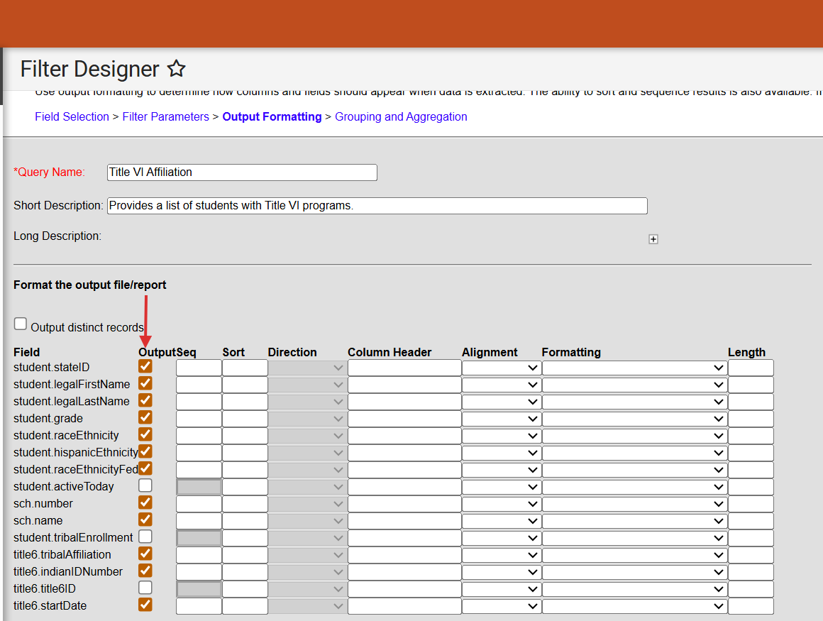823x621 pixels.
Task: Open Alignment dropdown for student.grade
Action: click(502, 419)
